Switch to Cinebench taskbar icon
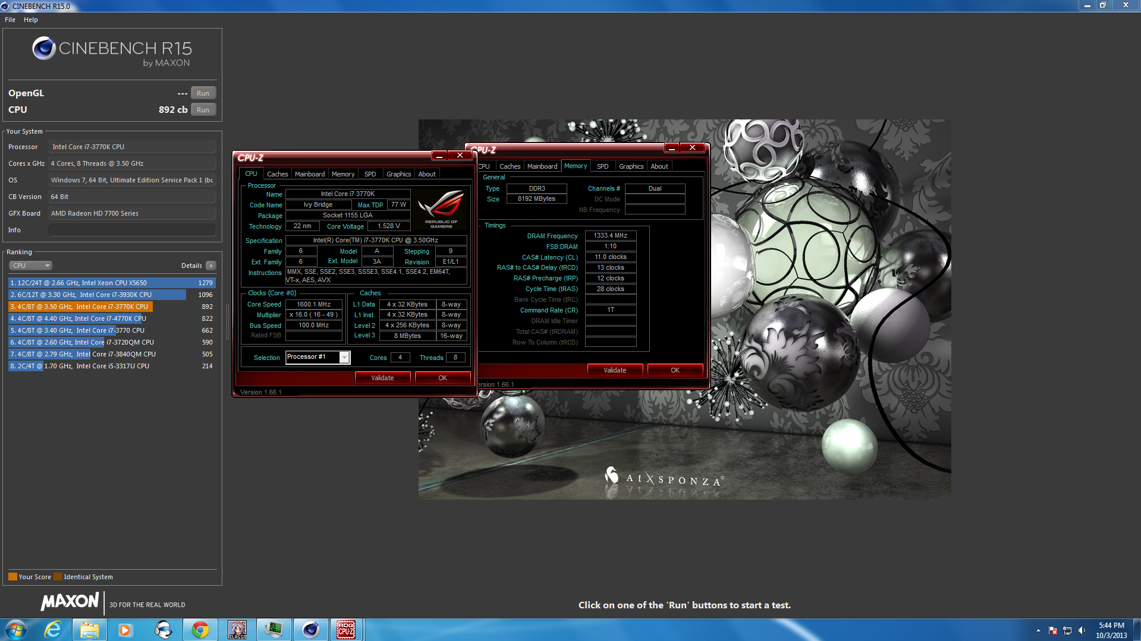The image size is (1141, 641). click(310, 630)
